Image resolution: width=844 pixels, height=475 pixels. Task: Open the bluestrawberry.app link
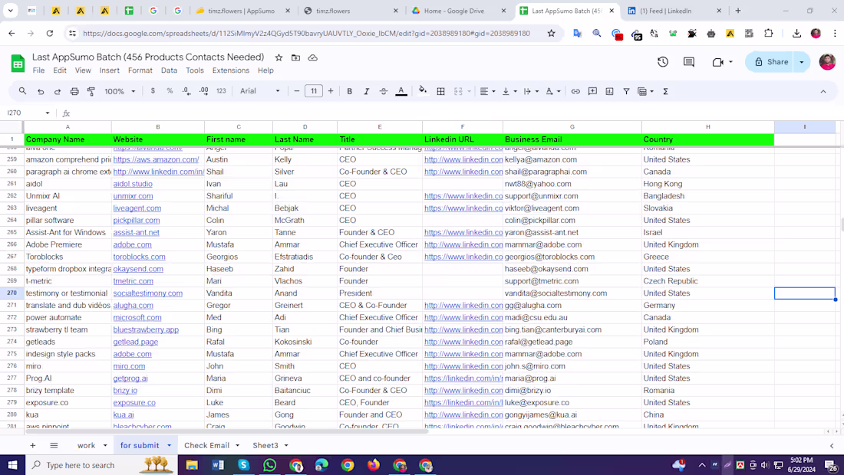coord(146,330)
